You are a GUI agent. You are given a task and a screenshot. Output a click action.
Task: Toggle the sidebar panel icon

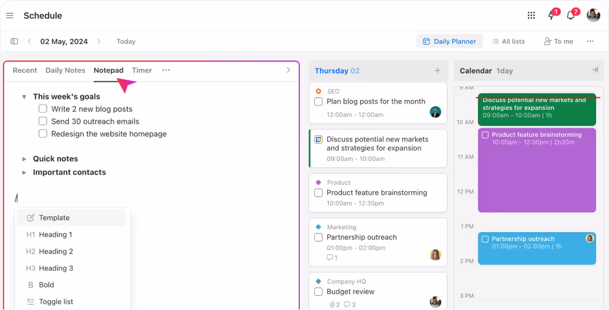coord(15,41)
